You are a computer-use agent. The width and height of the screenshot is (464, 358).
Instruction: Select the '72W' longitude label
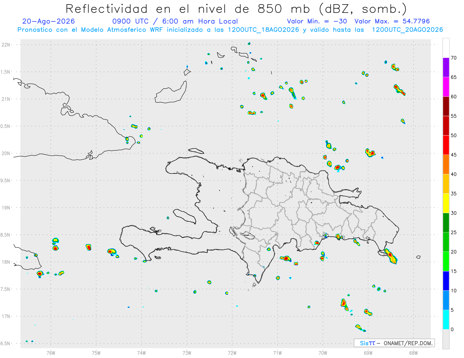click(232, 352)
